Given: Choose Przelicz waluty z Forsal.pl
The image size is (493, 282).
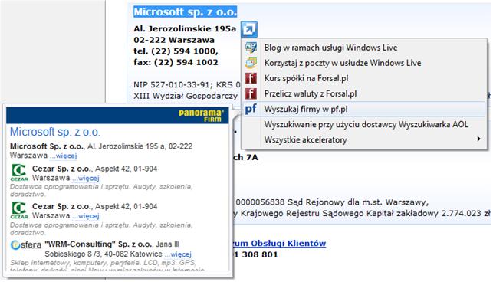Looking at the screenshot, I should click(x=311, y=93).
